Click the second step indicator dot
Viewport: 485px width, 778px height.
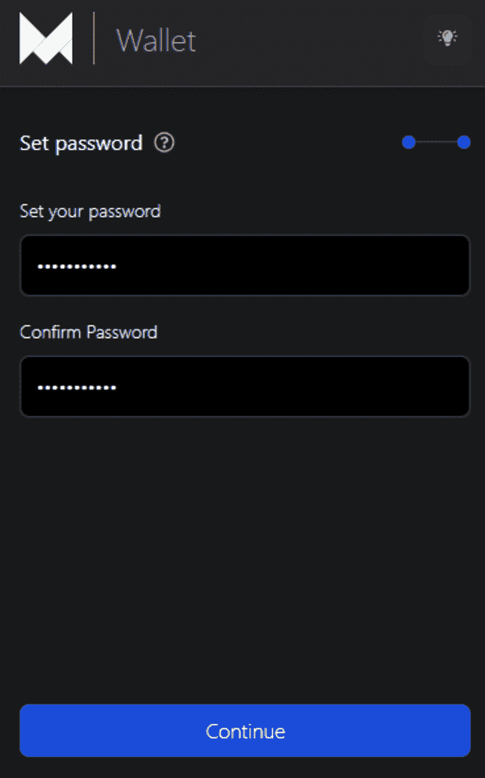point(463,142)
